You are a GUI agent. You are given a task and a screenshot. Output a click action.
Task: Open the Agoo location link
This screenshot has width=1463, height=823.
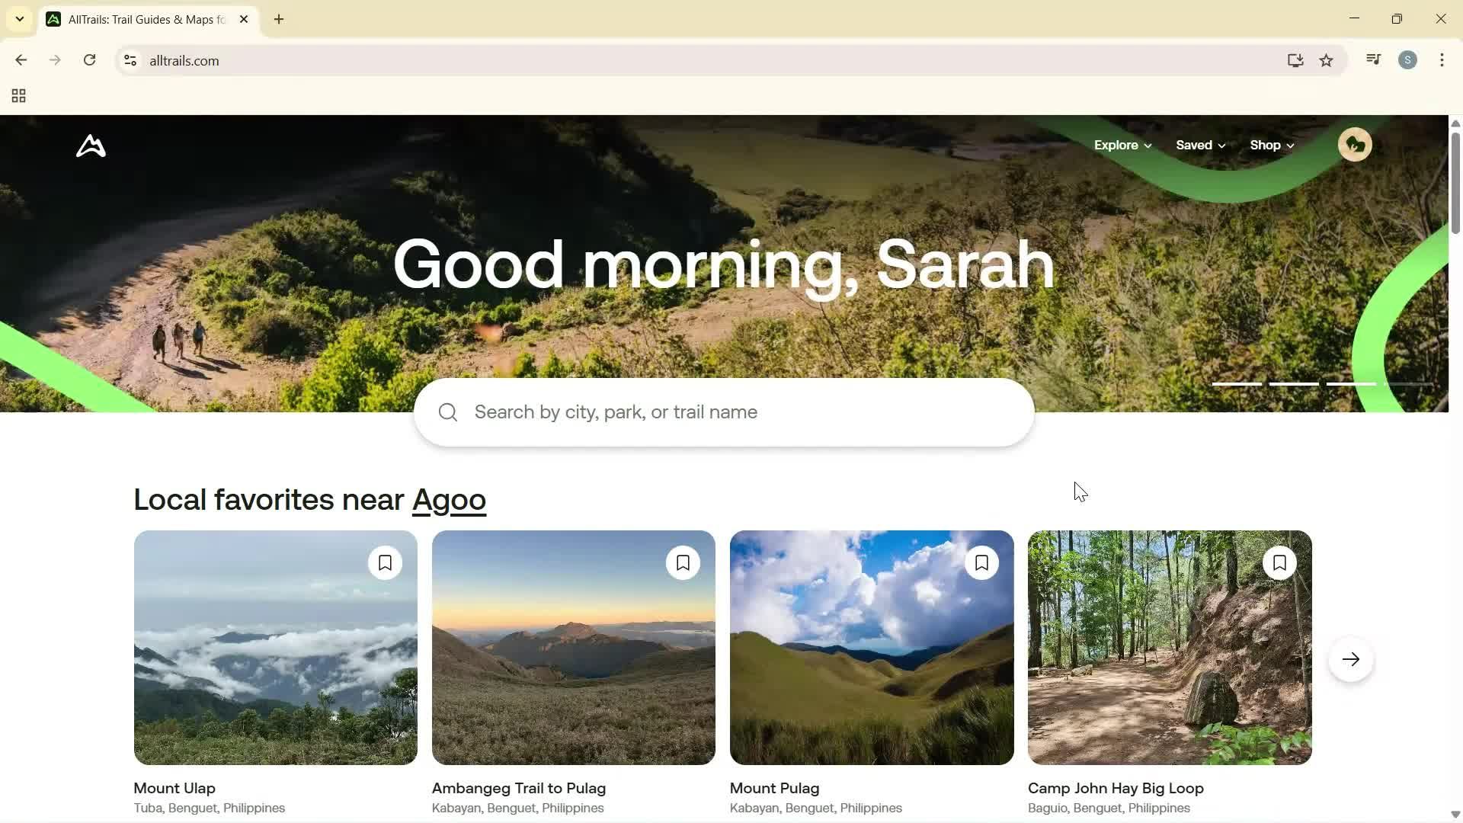(x=450, y=500)
